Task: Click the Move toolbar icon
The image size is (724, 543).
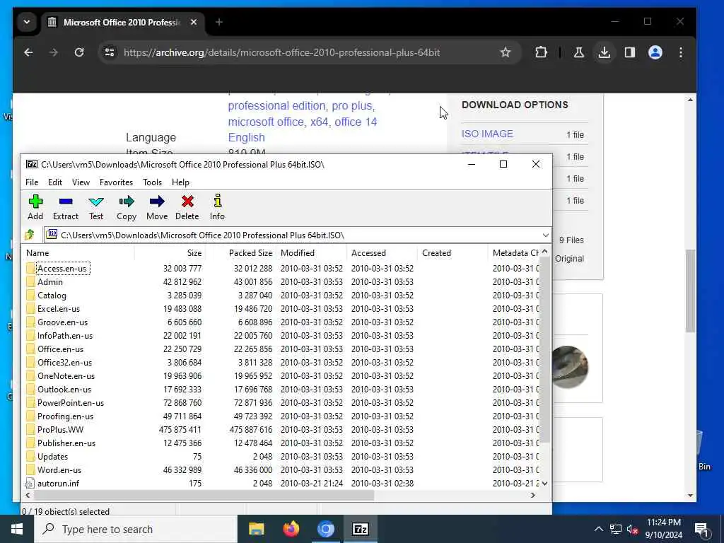Action: click(x=157, y=207)
